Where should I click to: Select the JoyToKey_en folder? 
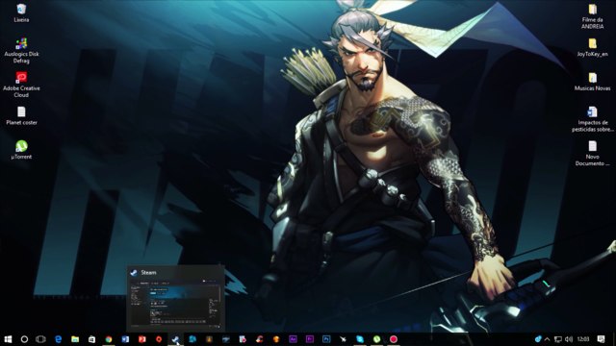593,47
